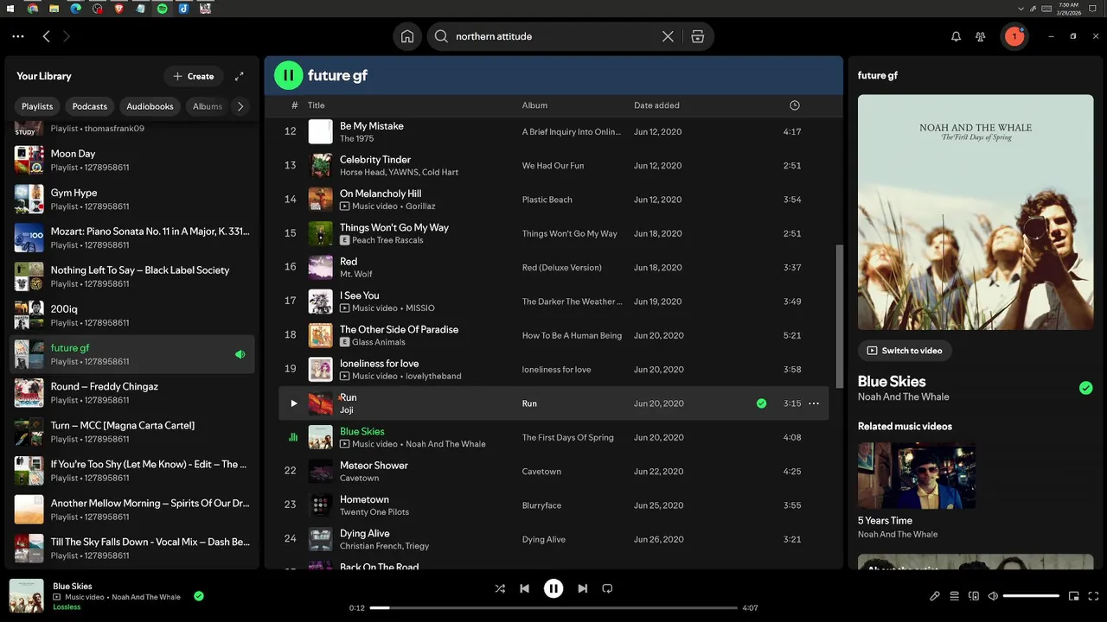The image size is (1107, 622).
Task: Sort by duration clock icon
Action: pos(795,105)
